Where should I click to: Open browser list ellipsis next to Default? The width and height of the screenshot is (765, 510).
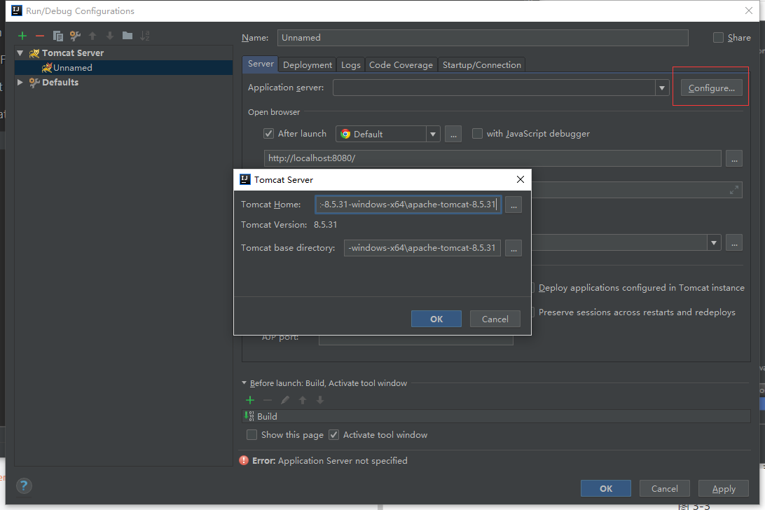(453, 135)
